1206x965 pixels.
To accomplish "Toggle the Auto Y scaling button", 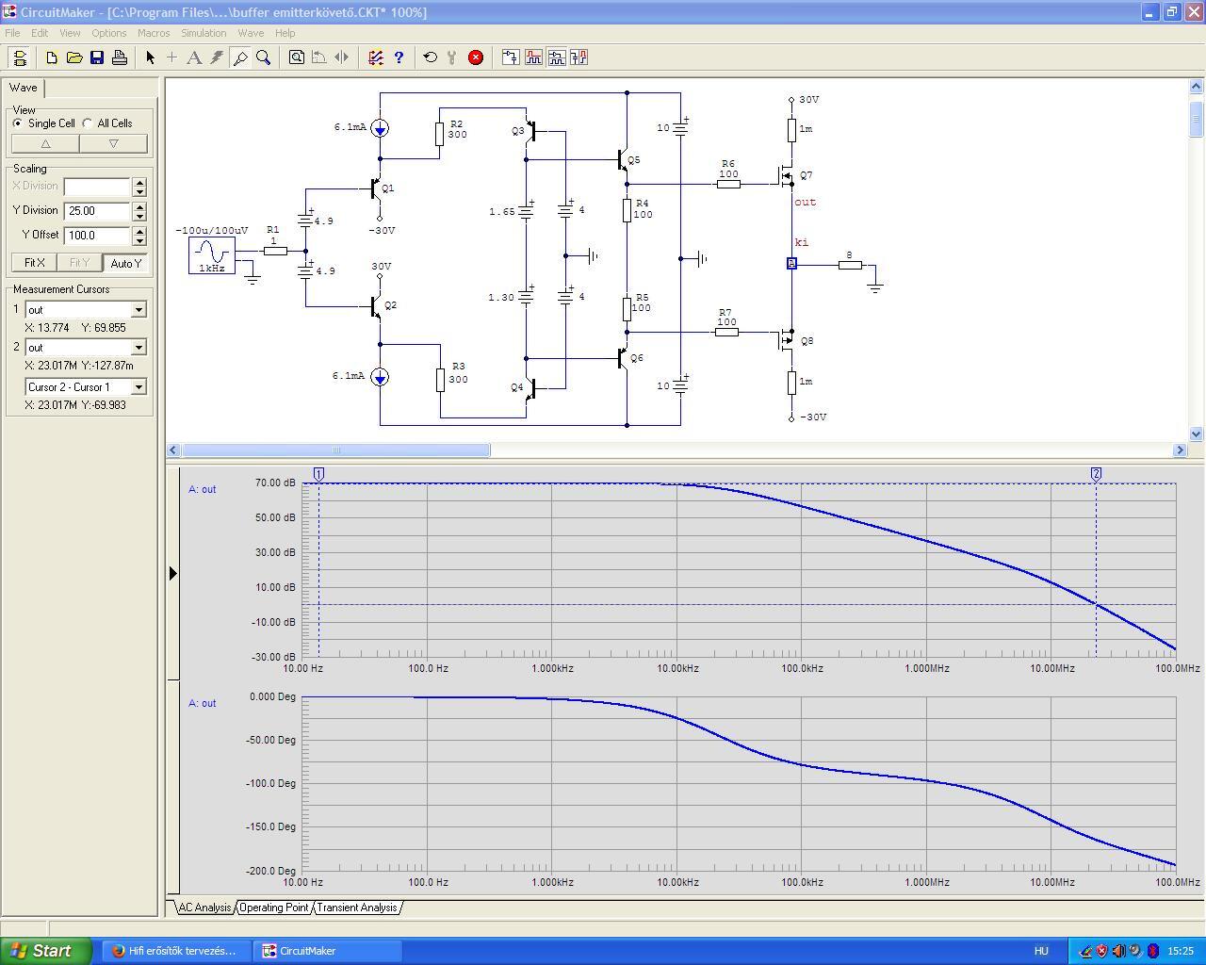I will click(125, 263).
